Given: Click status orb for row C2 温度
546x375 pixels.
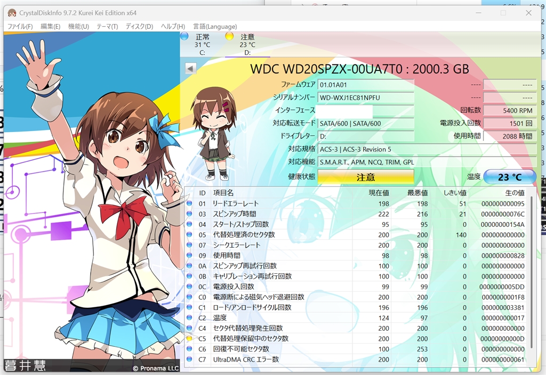Looking at the screenshot, I should [189, 317].
